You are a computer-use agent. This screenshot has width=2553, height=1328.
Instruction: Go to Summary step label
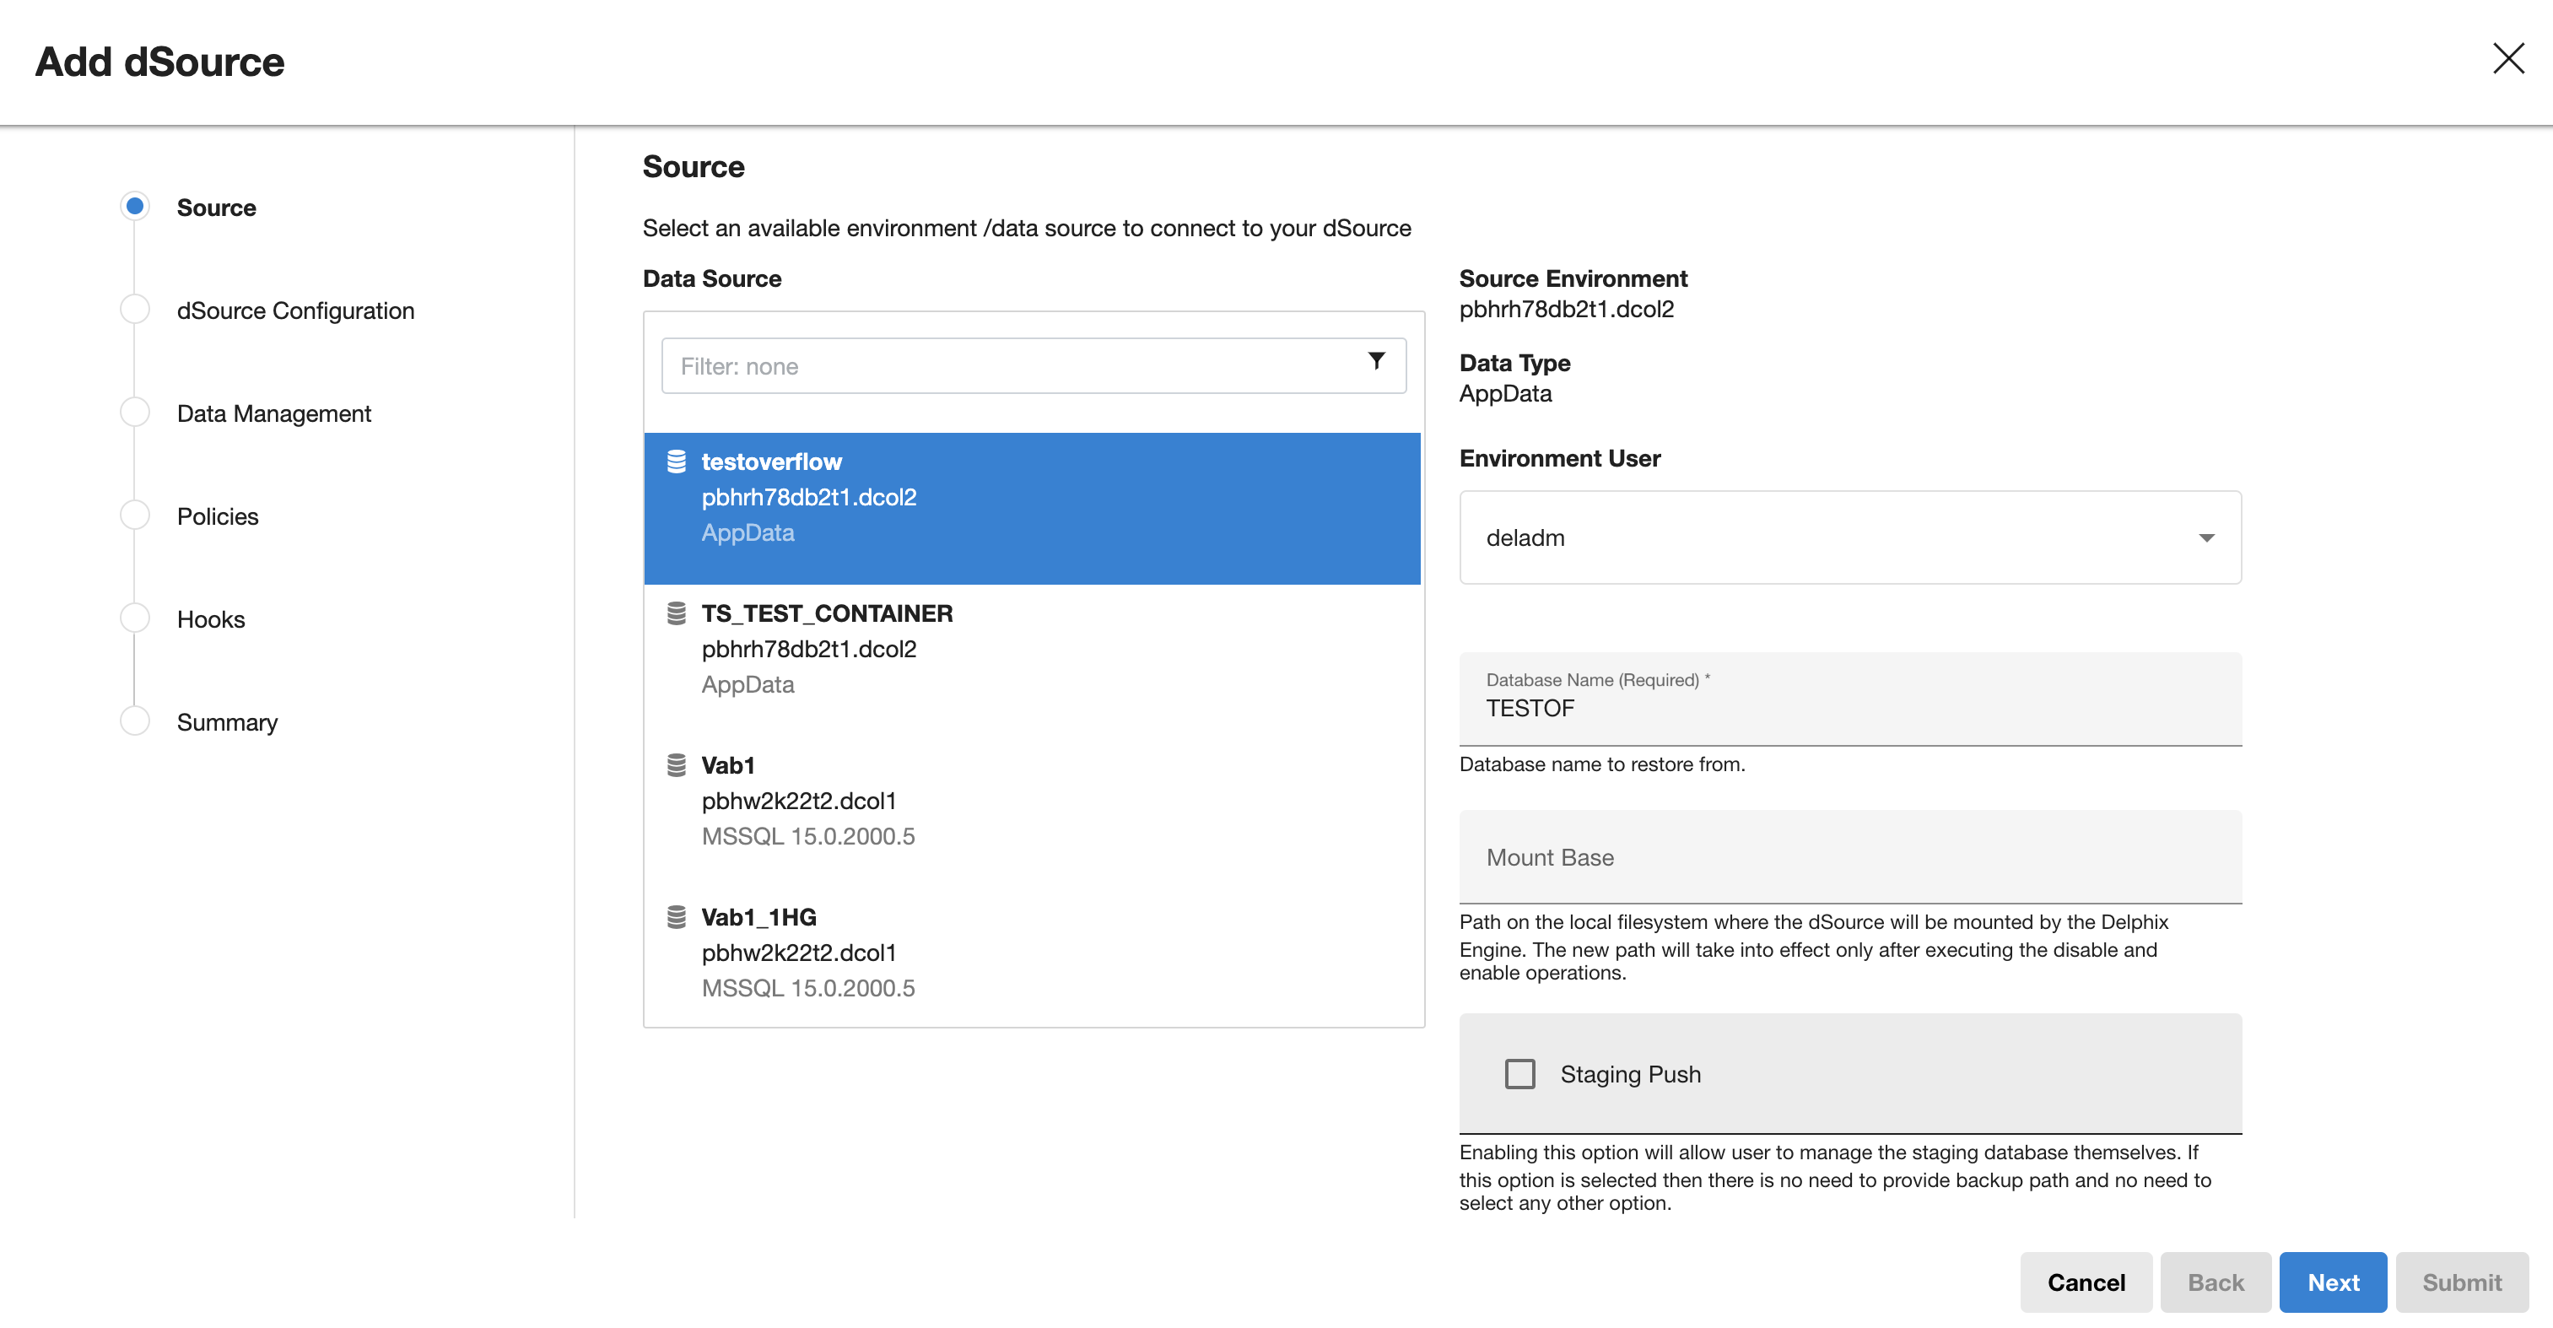227,723
